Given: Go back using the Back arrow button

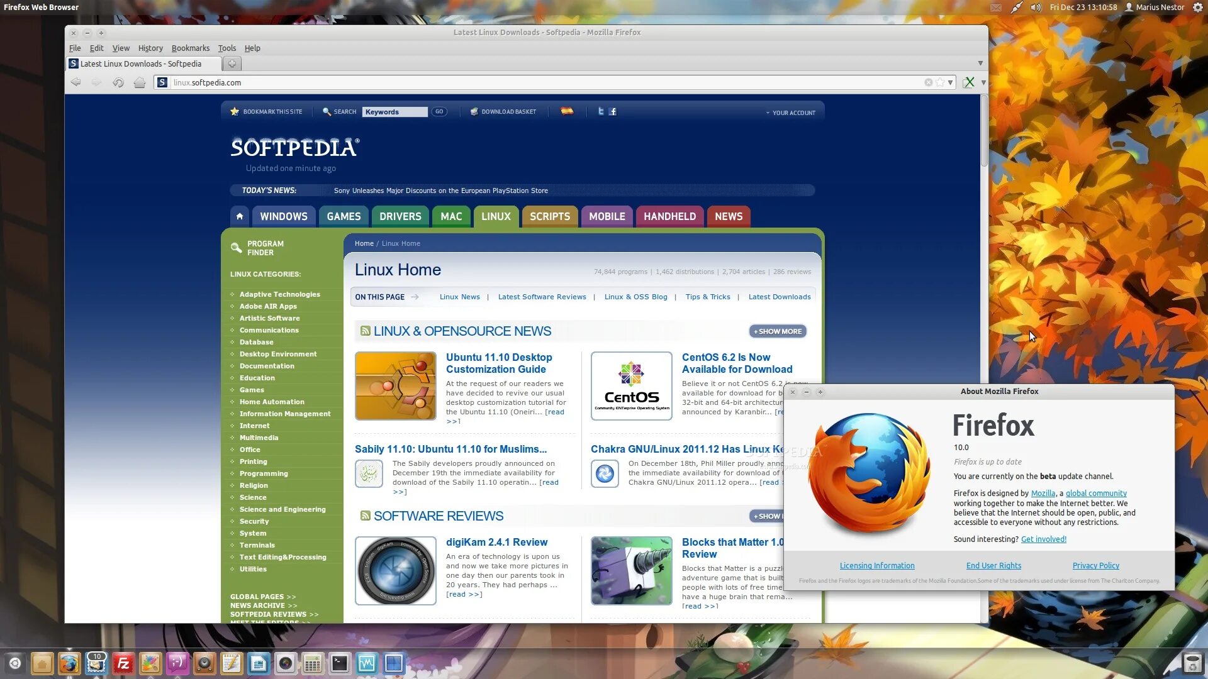Looking at the screenshot, I should (75, 82).
